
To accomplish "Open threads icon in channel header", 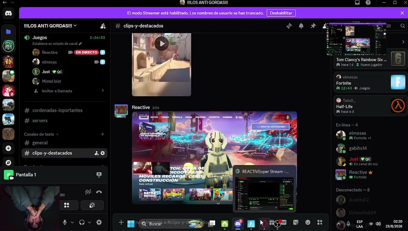I will coord(289,26).
